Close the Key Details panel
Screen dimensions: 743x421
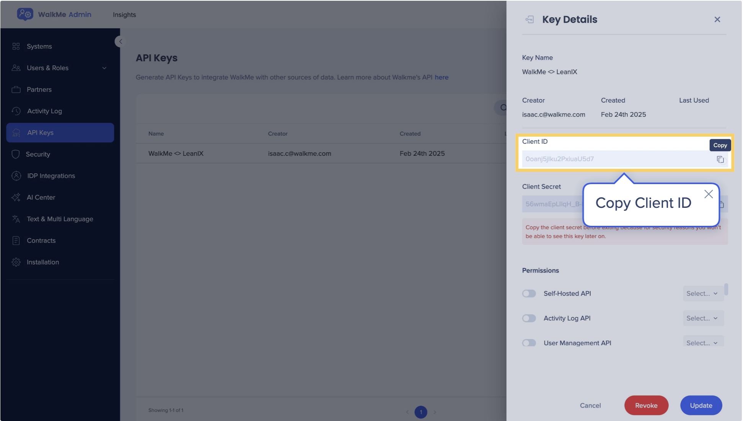pyautogui.click(x=717, y=20)
